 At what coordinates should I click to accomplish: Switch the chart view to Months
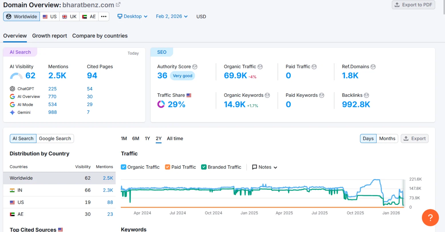[x=387, y=138]
